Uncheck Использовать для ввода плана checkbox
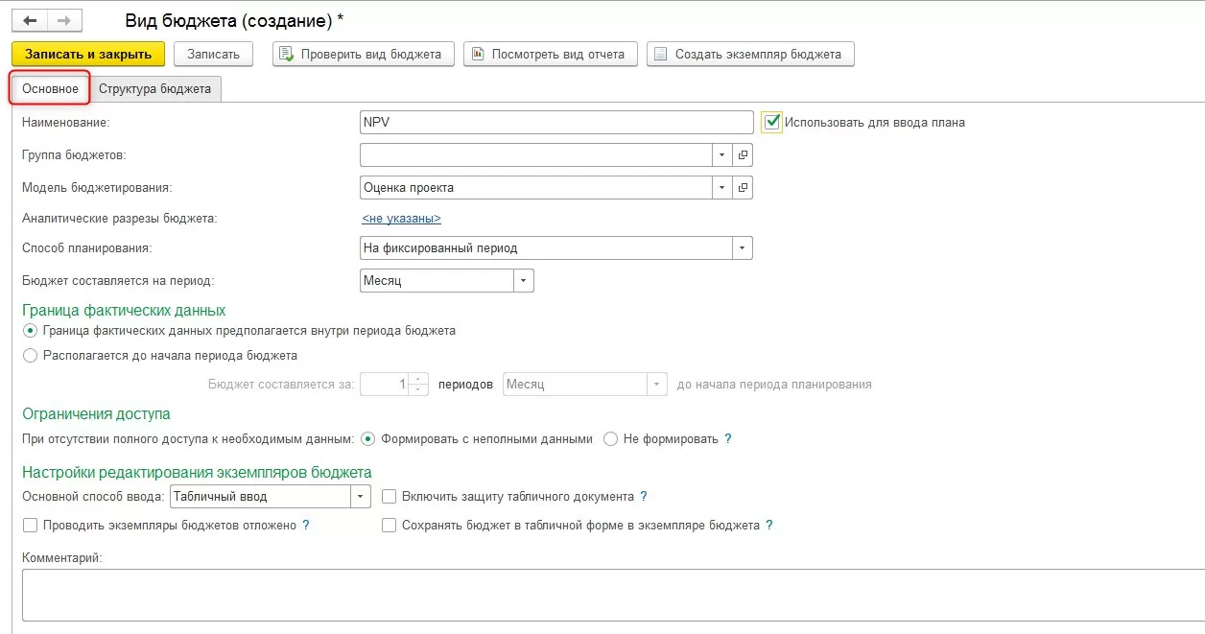 pos(771,122)
